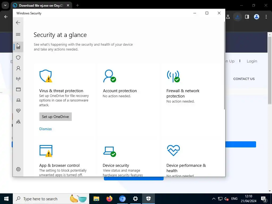Open App & browser control sidebar icon
Viewport: 272px width, 204px height.
18,90
